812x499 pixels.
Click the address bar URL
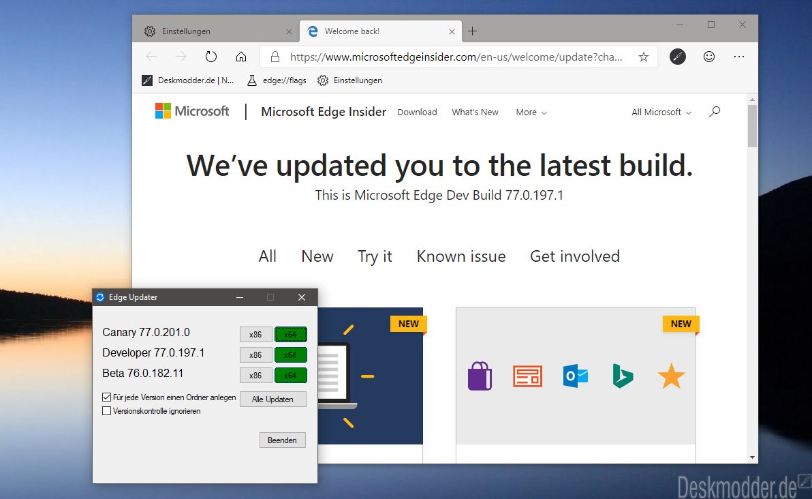coord(456,57)
